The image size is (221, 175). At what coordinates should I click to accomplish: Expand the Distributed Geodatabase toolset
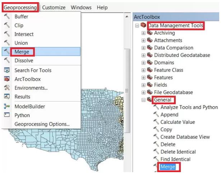tap(143, 55)
